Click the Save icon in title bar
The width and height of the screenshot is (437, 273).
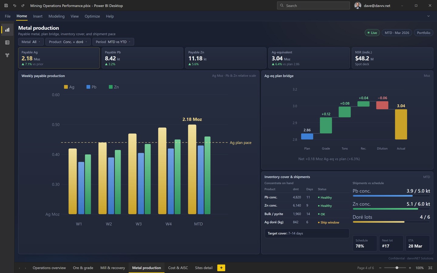click(6, 5)
